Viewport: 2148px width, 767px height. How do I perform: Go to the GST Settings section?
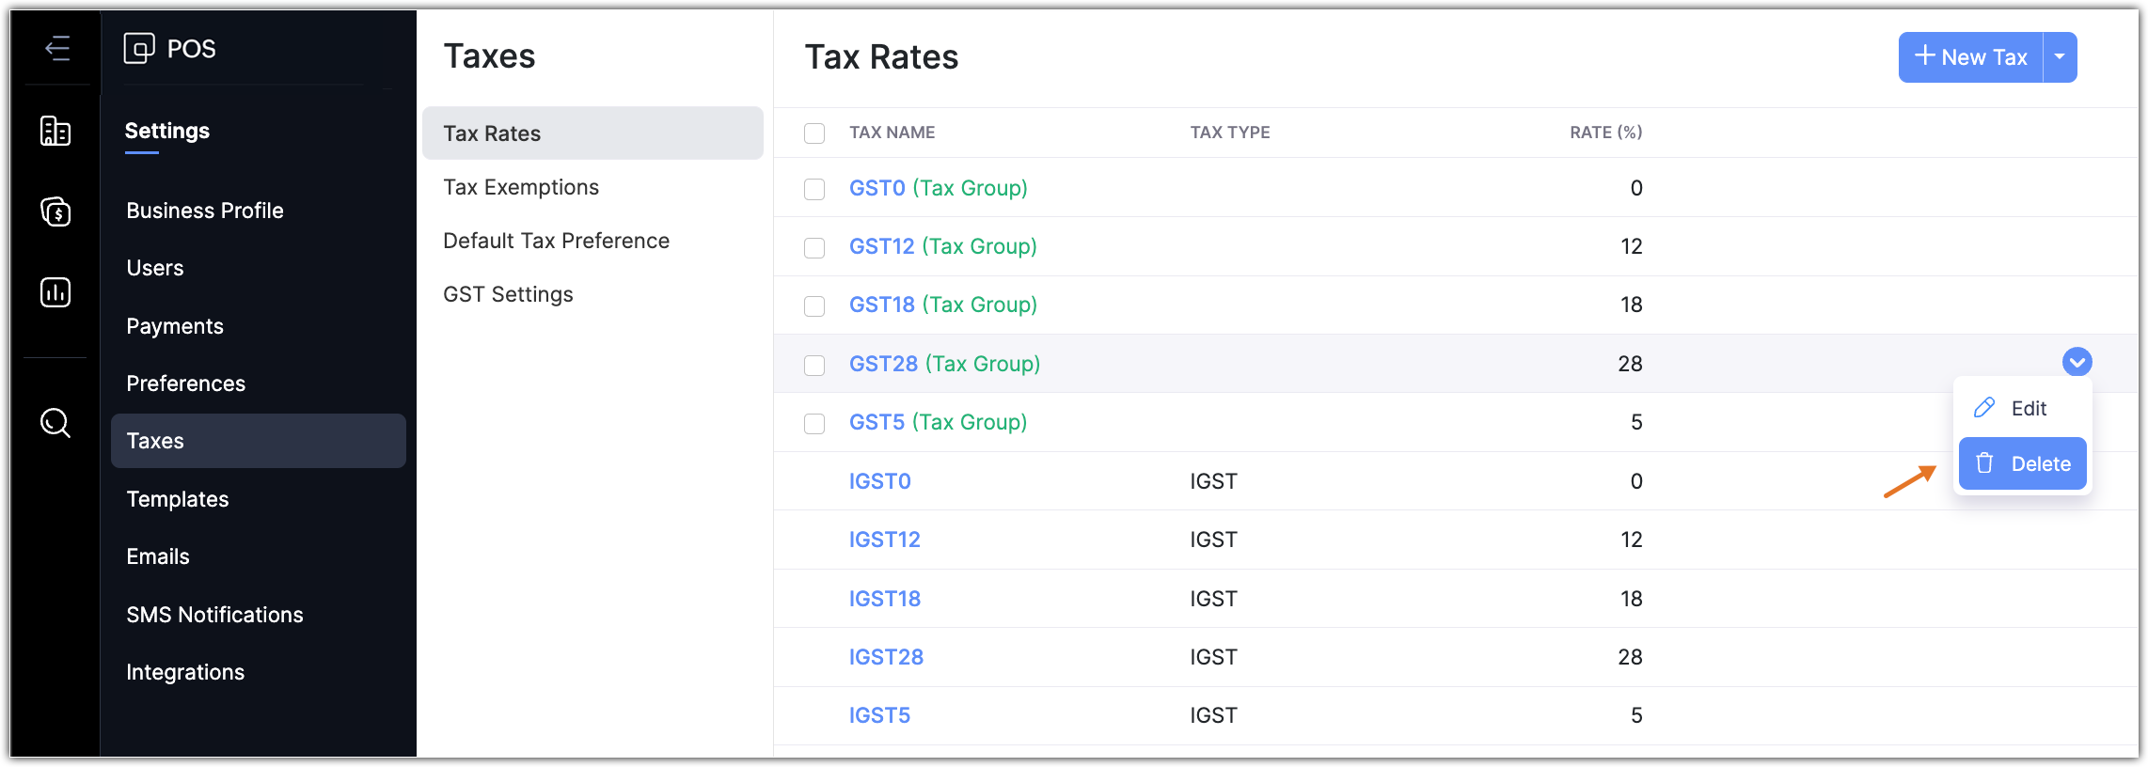tap(508, 294)
